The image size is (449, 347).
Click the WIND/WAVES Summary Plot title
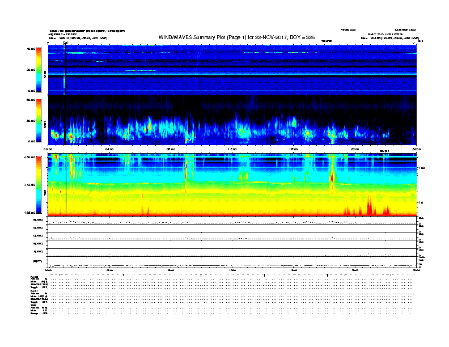pyautogui.click(x=236, y=37)
